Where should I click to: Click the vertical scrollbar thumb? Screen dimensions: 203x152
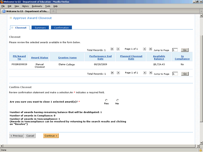(x=201, y=79)
